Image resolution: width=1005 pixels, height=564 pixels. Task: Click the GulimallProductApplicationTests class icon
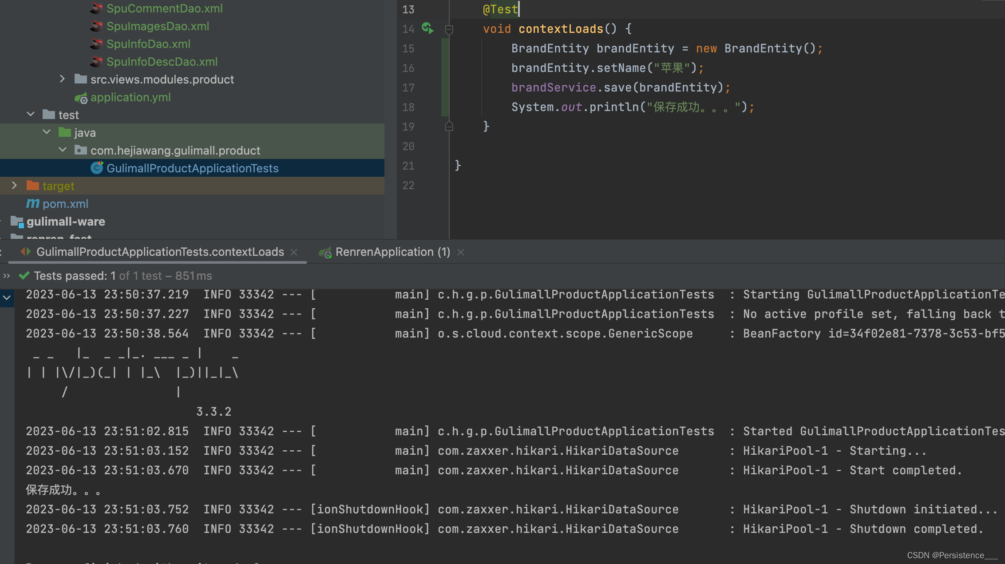coord(96,168)
